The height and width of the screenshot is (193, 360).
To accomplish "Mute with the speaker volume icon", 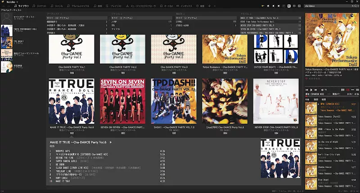I will pos(322,90).
